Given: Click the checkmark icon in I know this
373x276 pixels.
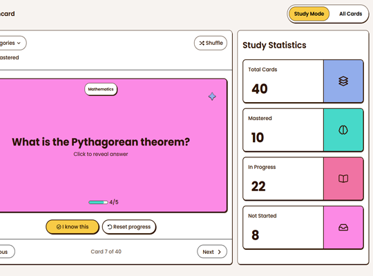Looking at the screenshot, I should tap(59, 227).
